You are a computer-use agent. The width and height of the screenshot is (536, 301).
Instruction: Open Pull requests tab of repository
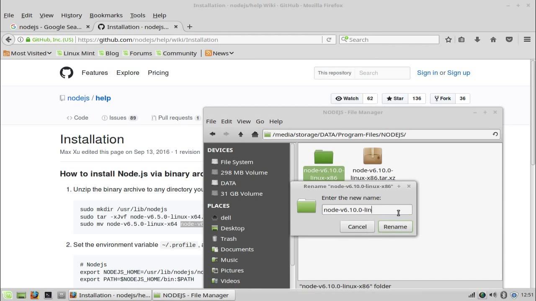tap(175, 118)
